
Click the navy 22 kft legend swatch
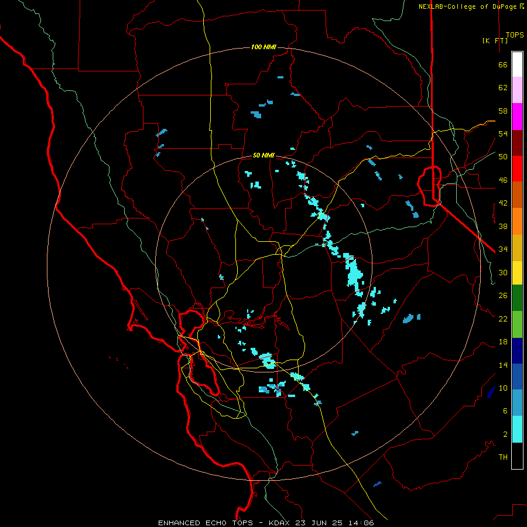[517, 351]
